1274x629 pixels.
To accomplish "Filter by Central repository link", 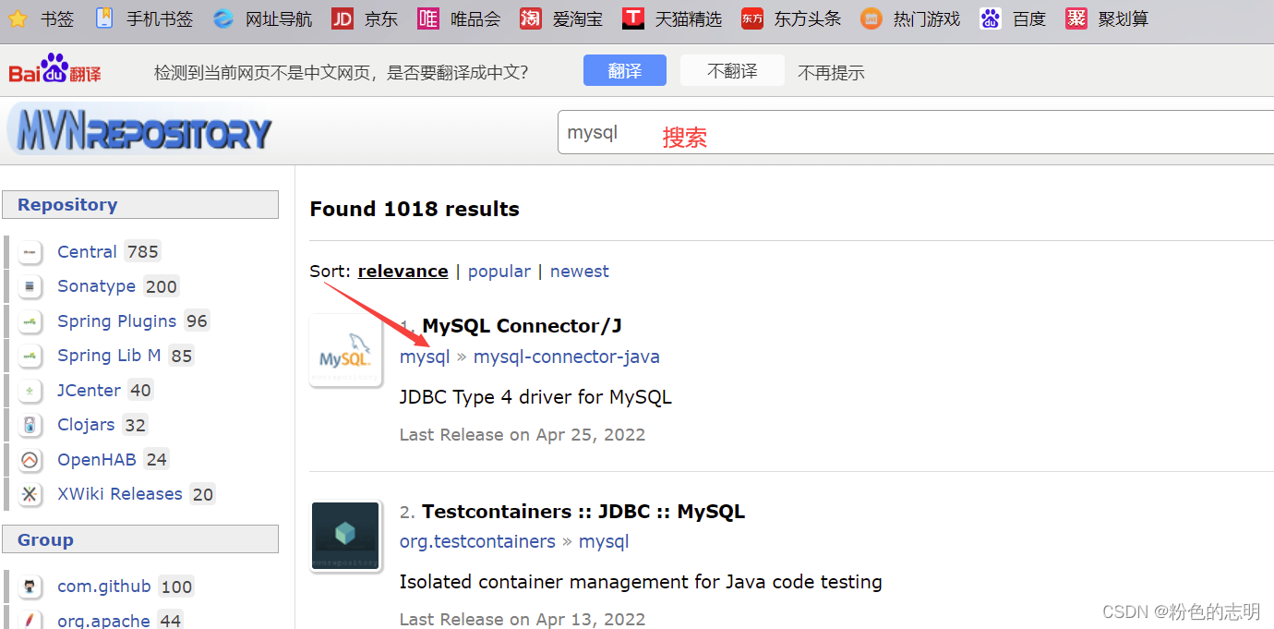I will (x=87, y=252).
